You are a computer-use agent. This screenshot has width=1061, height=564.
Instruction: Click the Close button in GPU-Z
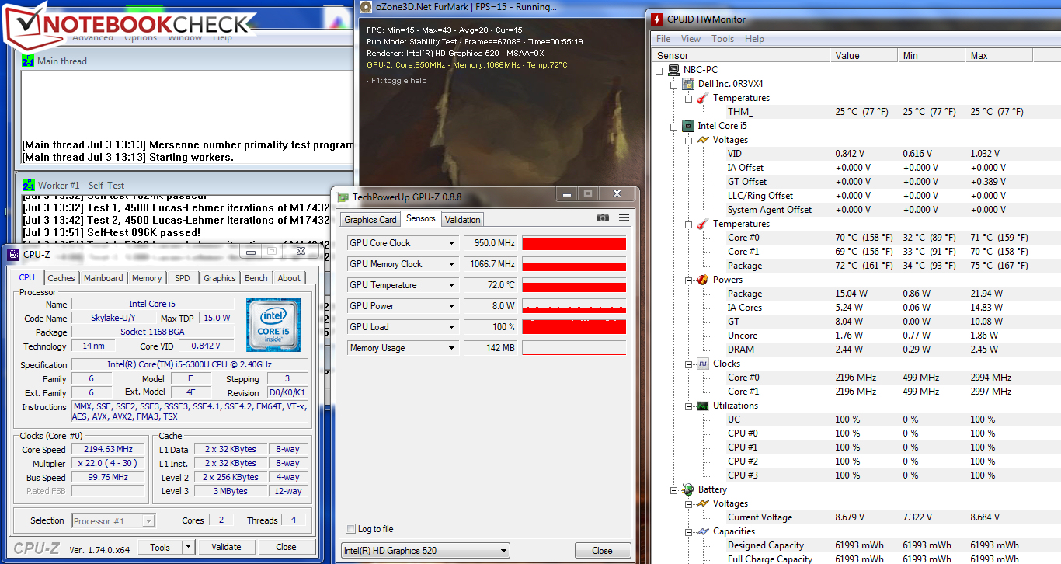pyautogui.click(x=602, y=551)
